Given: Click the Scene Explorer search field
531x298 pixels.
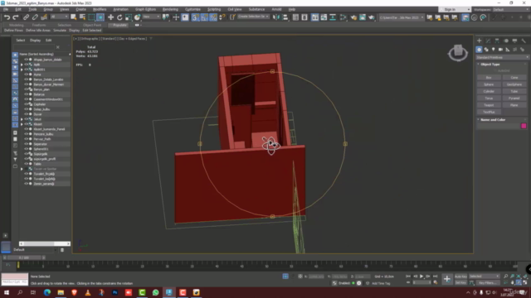Looking at the screenshot, I should pyautogui.click(x=34, y=47).
